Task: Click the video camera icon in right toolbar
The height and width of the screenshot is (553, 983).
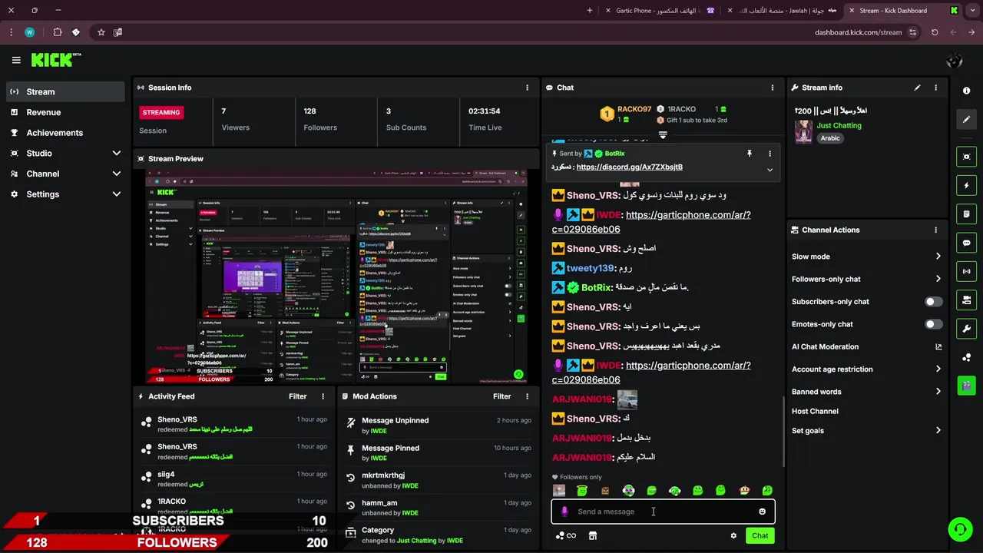Action: point(966,300)
